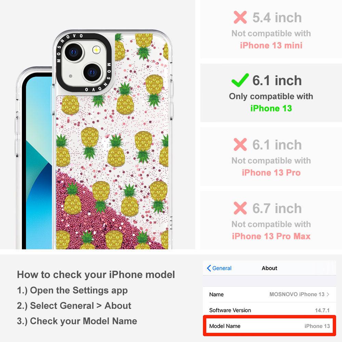Viewport: 342px width, 342px height.
Task: Click the About screen title
Action: (x=269, y=268)
